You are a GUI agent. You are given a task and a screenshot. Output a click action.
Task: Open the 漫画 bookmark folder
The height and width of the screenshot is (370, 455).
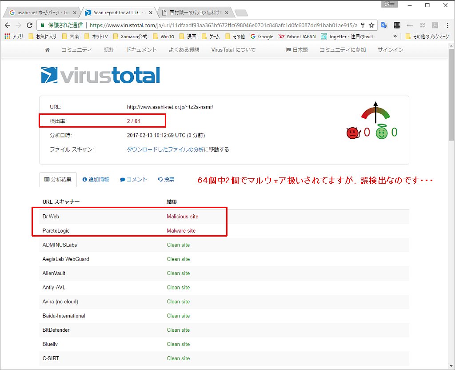pos(188,36)
